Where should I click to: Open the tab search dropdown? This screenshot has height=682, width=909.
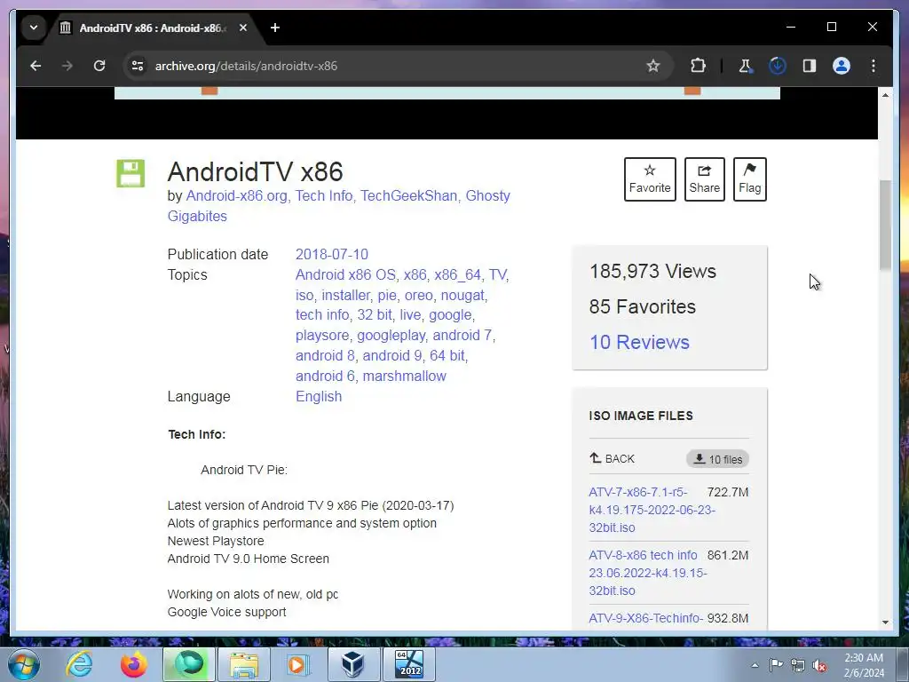click(x=34, y=28)
